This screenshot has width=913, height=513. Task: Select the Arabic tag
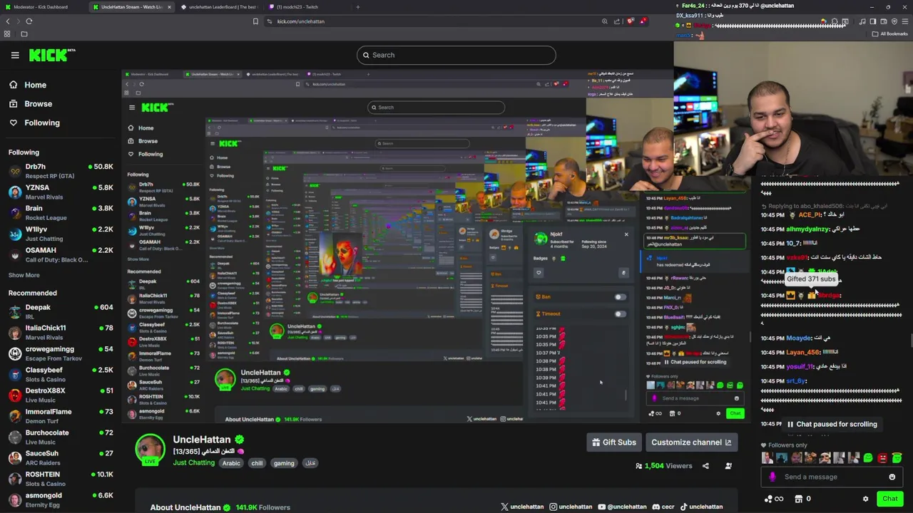pyautogui.click(x=231, y=463)
